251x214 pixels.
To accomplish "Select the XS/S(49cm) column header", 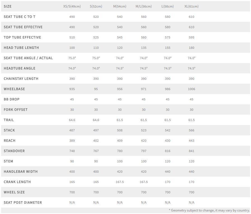I will click(x=72, y=6).
